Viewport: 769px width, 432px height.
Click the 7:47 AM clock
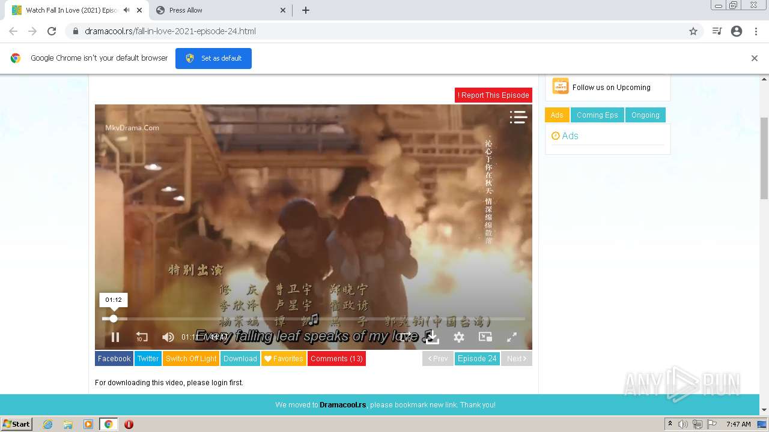coord(738,424)
